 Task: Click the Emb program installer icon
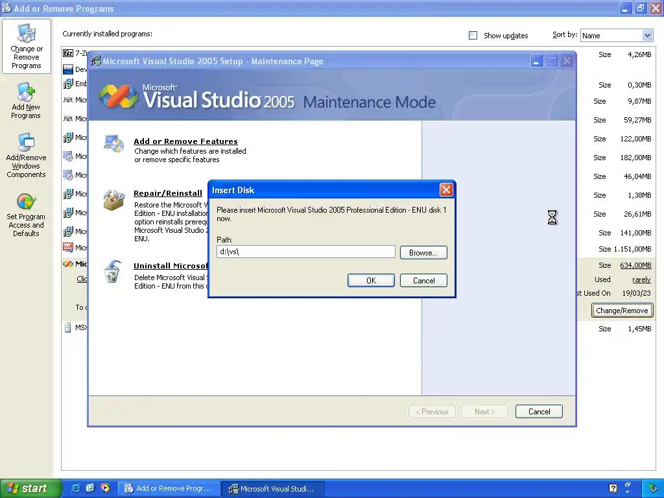(x=67, y=84)
